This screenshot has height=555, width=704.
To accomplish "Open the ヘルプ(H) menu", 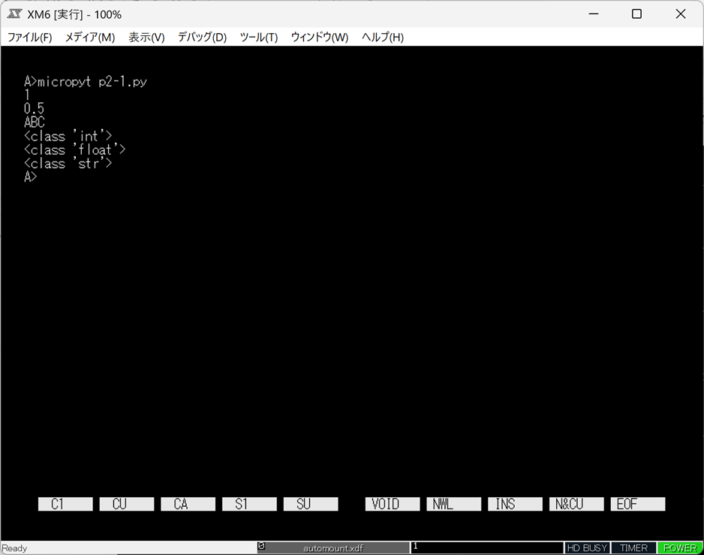I will (x=383, y=38).
